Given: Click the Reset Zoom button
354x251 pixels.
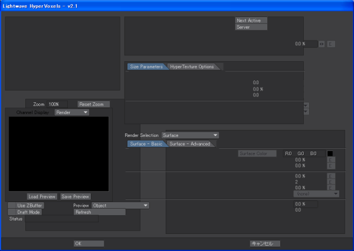Looking at the screenshot, I should (94, 105).
